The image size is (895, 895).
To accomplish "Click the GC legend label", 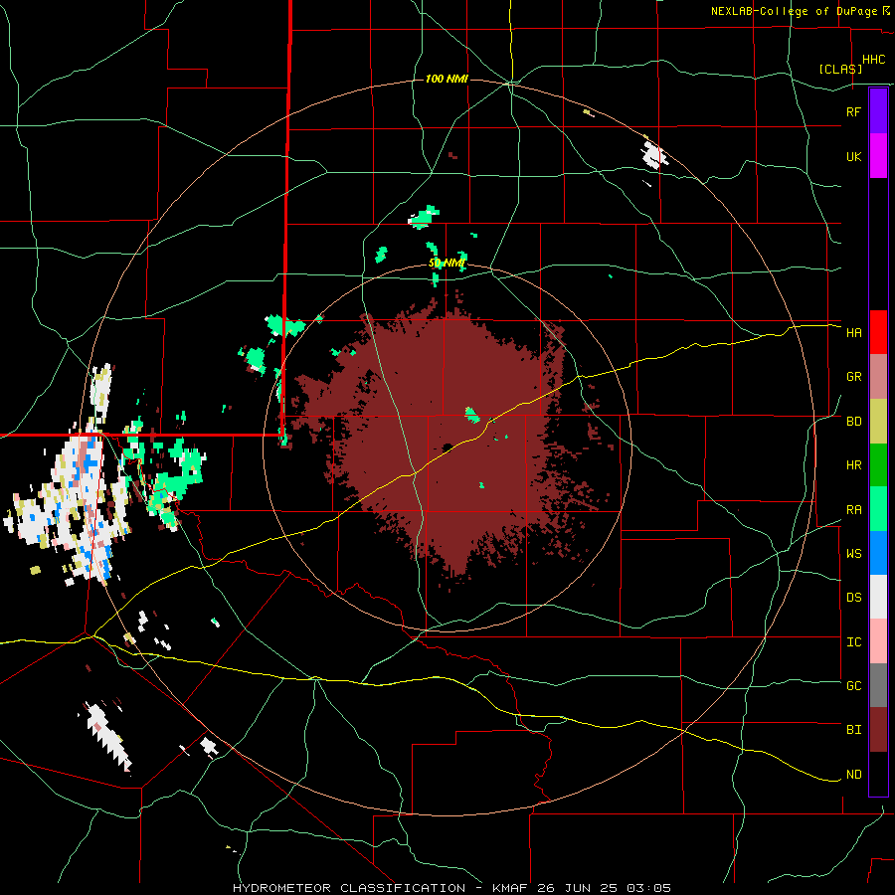I will (853, 686).
